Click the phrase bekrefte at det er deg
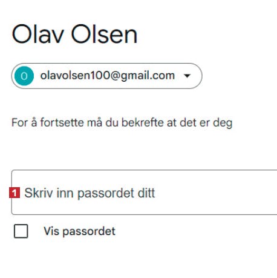Screen dimensions: 277x278 [177, 123]
